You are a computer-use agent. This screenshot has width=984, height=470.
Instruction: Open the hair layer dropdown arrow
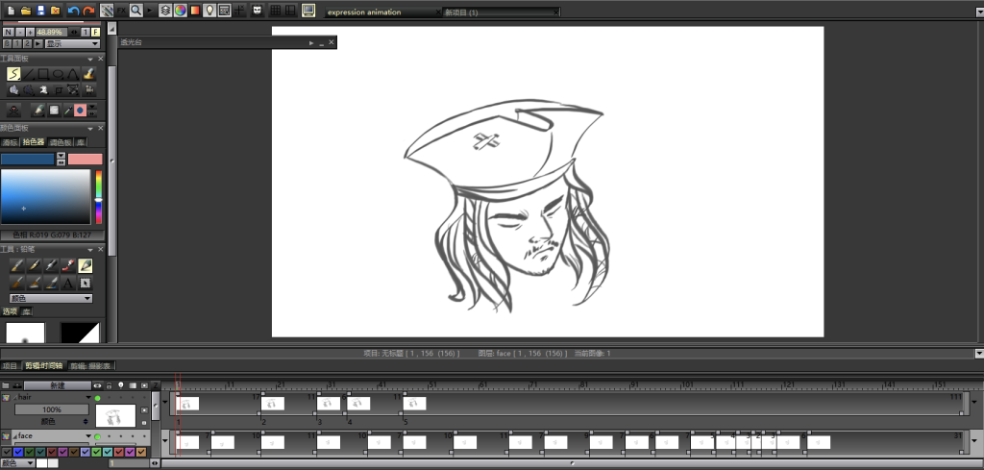pos(88,397)
